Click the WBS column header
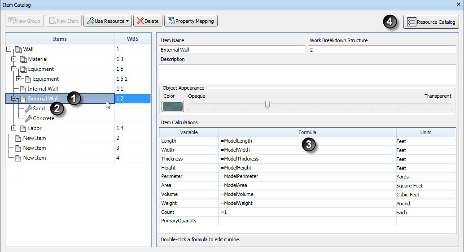Viewport: 464px width, 252px height. [x=132, y=39]
